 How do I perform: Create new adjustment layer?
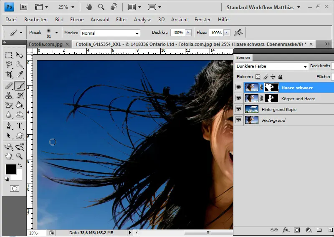308,230
